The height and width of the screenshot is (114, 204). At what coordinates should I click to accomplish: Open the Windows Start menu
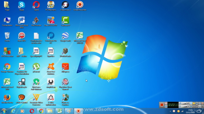click(x=4, y=111)
